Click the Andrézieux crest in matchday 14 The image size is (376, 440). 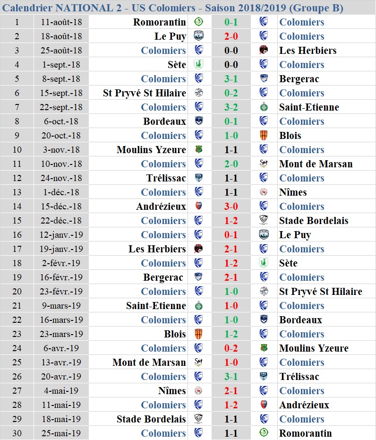pyautogui.click(x=199, y=206)
